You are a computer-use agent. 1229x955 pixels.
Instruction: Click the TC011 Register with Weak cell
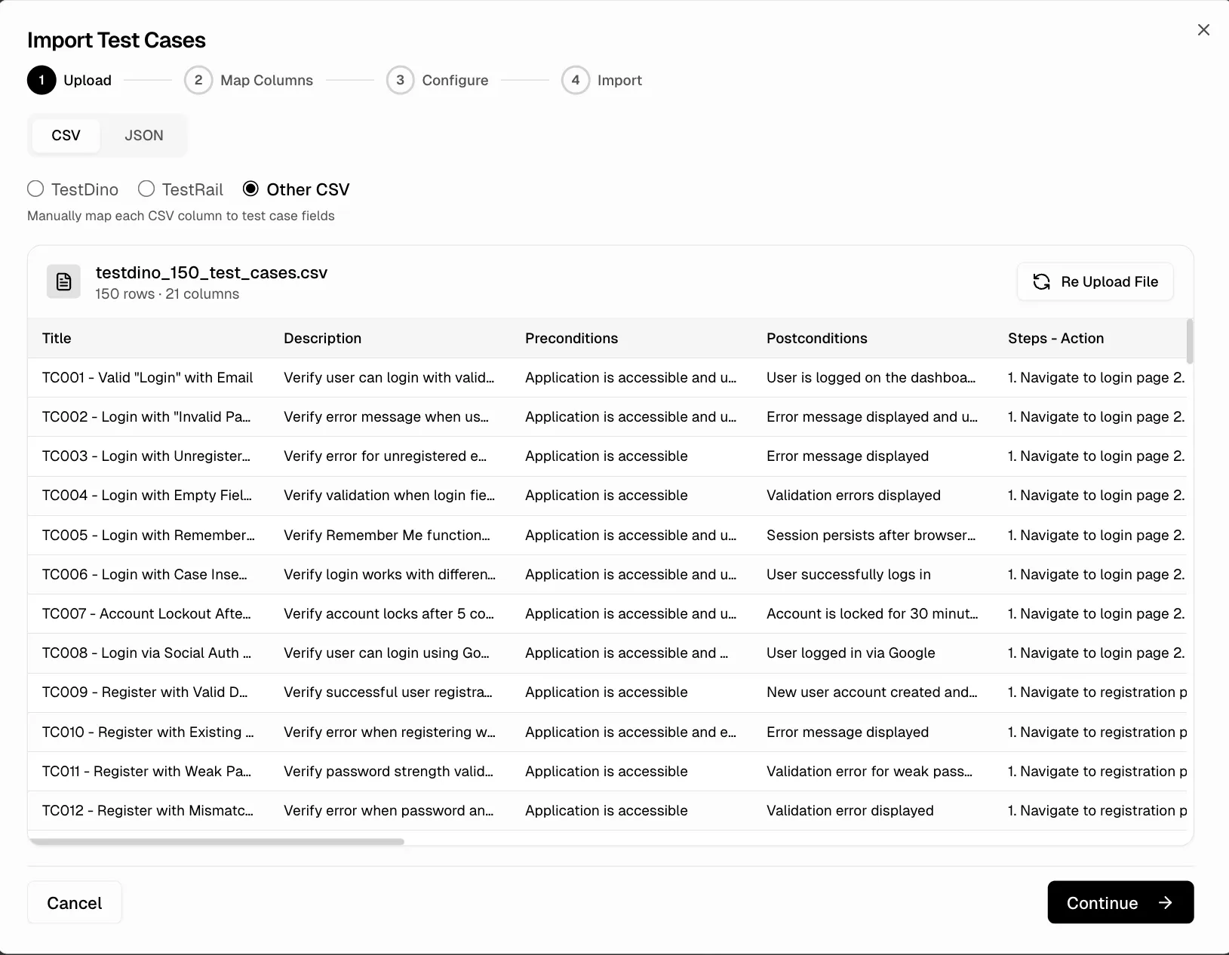tap(147, 771)
